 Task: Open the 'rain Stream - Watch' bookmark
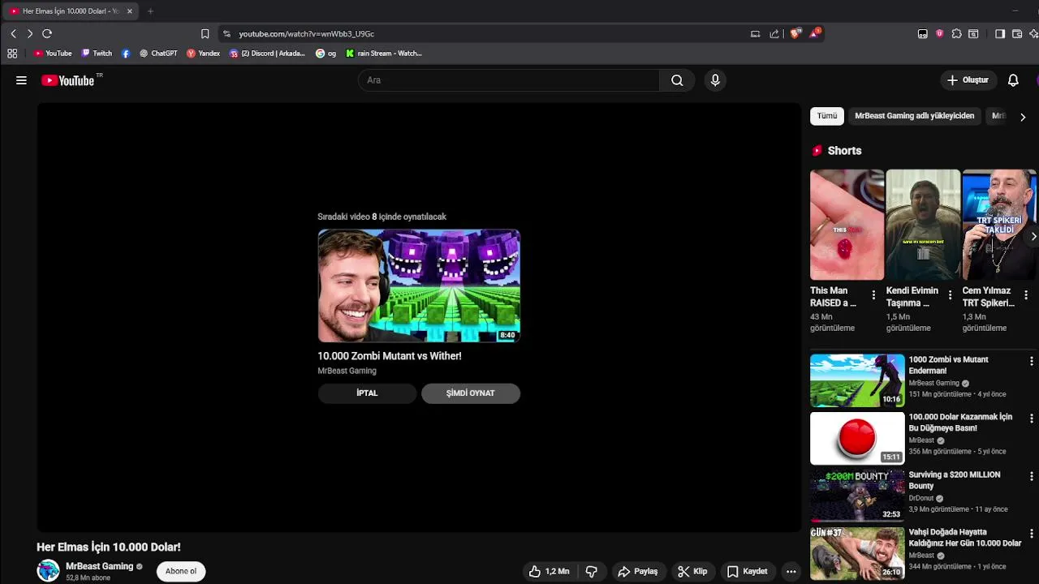[x=384, y=54]
